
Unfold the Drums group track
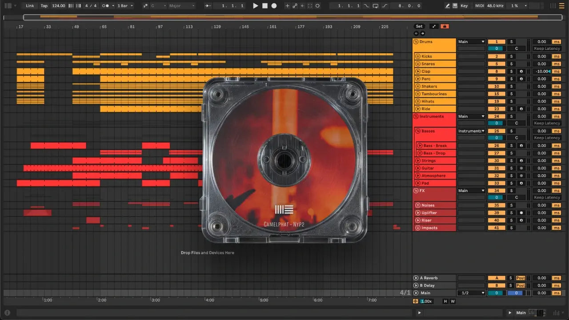point(416,42)
